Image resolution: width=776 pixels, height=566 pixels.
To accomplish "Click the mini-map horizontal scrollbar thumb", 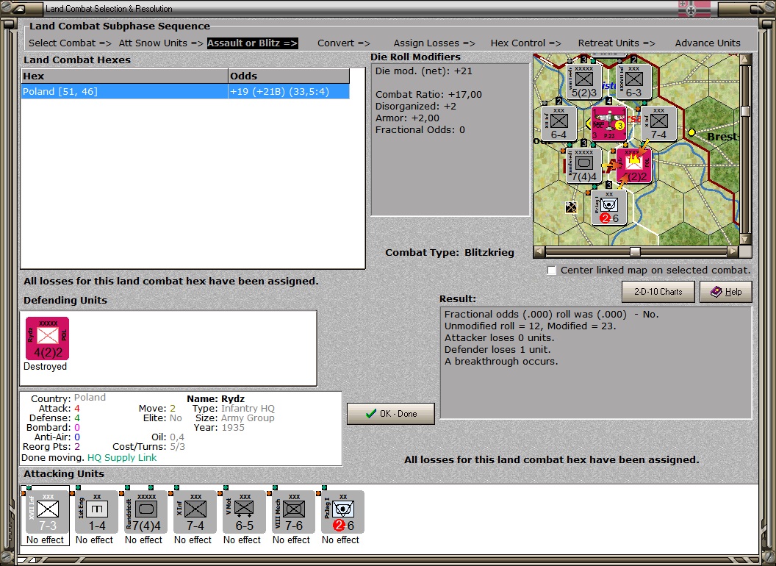I will [x=635, y=251].
